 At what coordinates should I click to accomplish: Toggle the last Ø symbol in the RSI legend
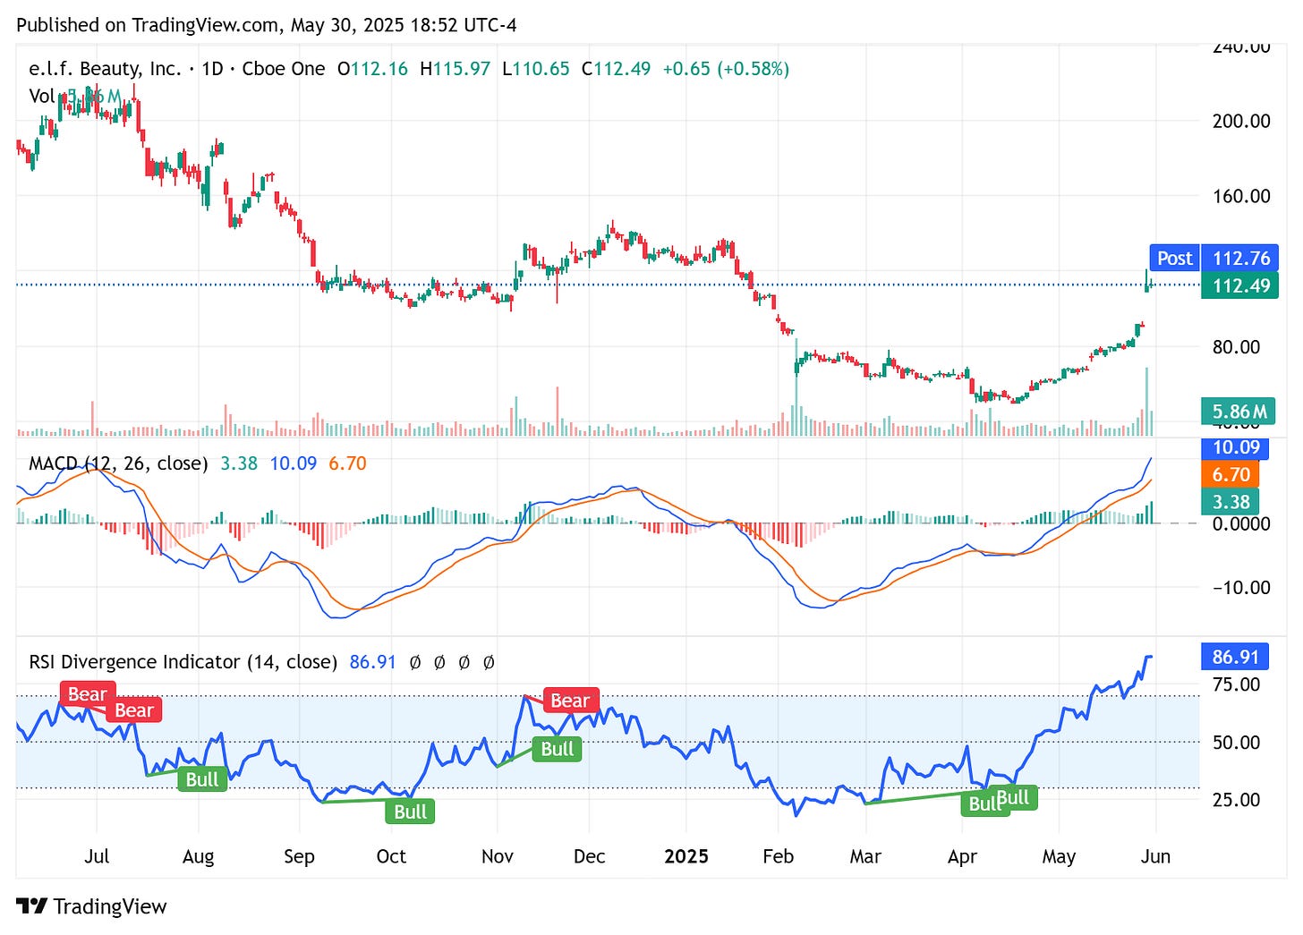(x=487, y=662)
